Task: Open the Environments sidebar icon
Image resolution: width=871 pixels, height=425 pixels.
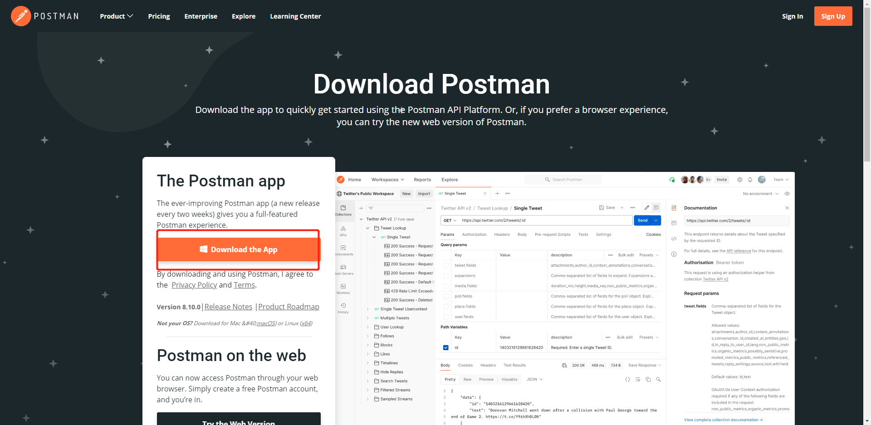Action: [343, 250]
